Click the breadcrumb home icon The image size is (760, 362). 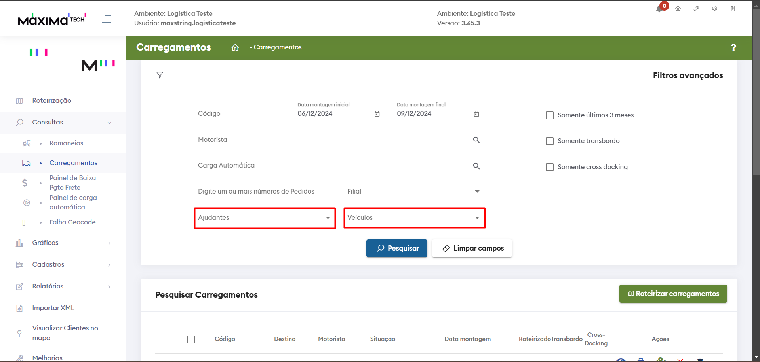(235, 47)
